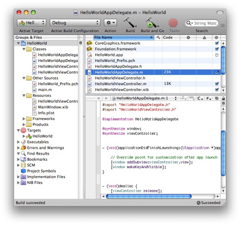This screenshot has width=240, height=225.
Task: Open the Debug build configuration popup
Action: [75, 23]
